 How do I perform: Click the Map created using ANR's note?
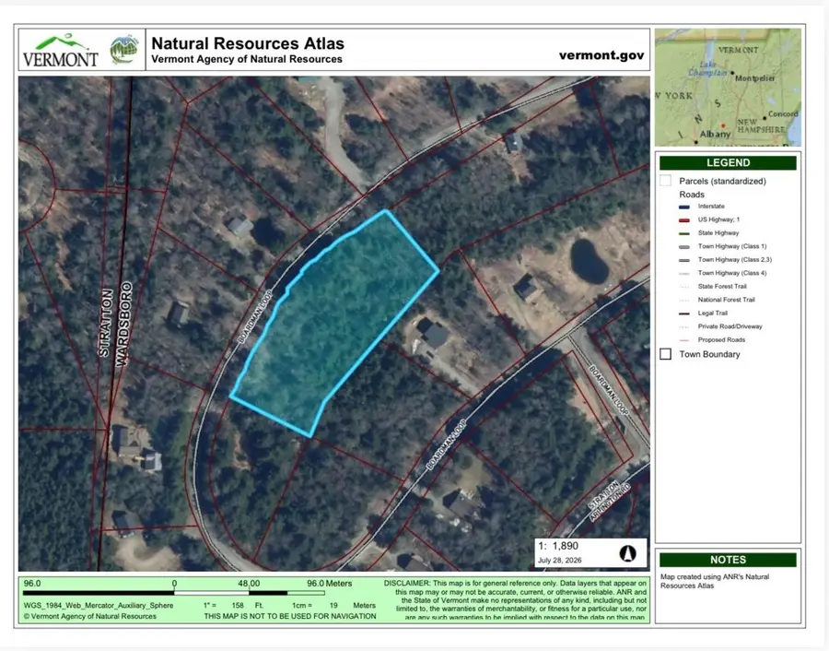point(715,581)
